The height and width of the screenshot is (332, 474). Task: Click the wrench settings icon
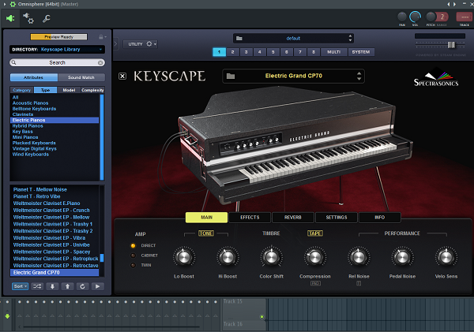47,19
